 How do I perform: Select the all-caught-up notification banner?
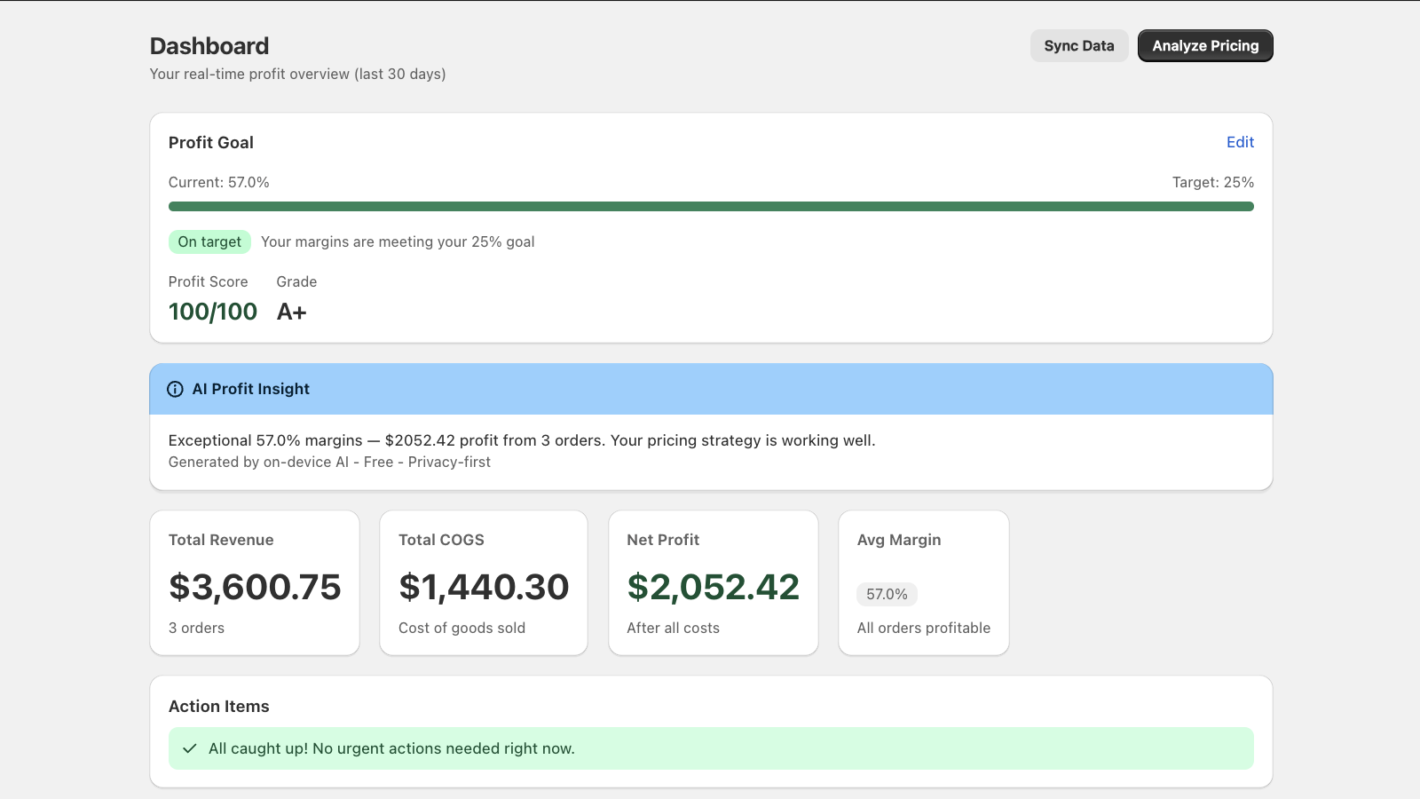coord(710,748)
